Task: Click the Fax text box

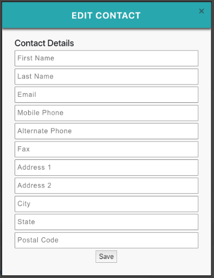Action: pos(106,149)
